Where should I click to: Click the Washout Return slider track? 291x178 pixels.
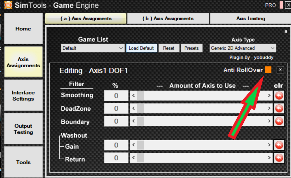pos(201,158)
